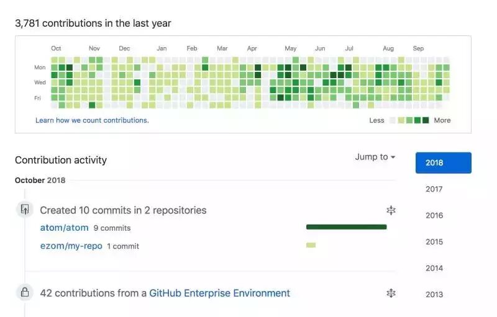Viewport: 497px width, 317px height.
Task: Click the dark green atom/atom commits bar
Action: click(x=346, y=227)
